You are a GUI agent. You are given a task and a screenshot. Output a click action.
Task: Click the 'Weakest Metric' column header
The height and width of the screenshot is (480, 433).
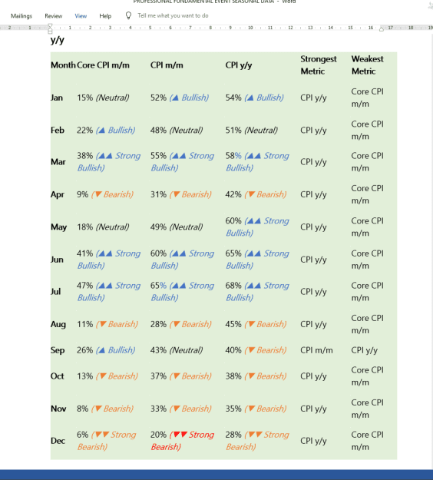point(367,65)
